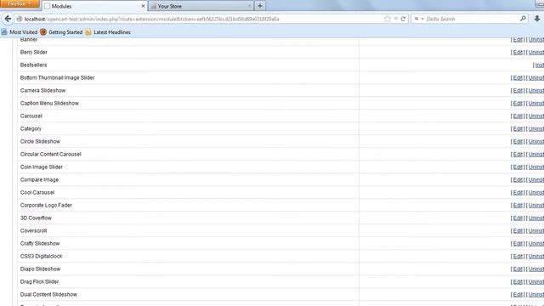Switch to the Your Store tab
This screenshot has height=306, width=544.
[x=201, y=6]
